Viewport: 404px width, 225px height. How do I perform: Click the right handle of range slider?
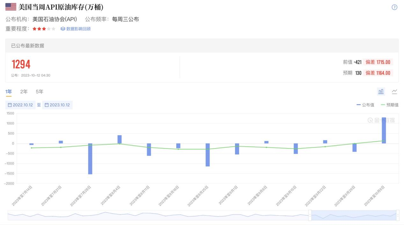point(397,215)
